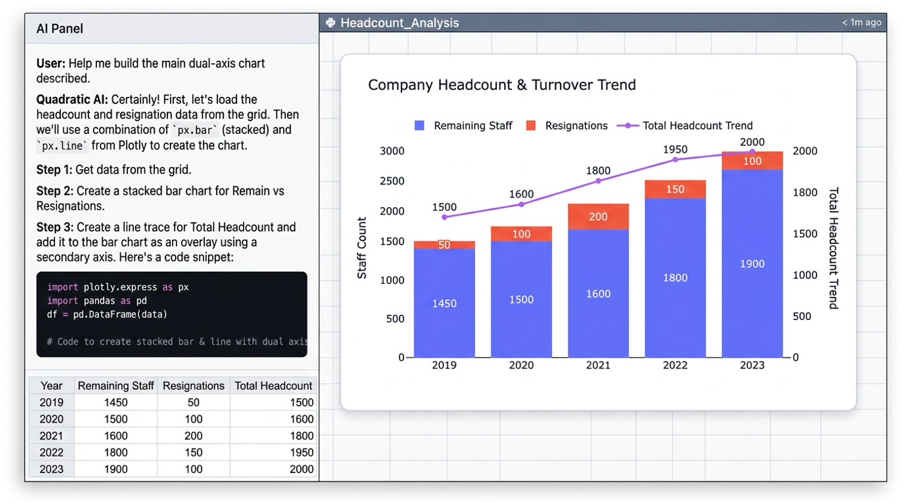
Task: Click the User message in AI Panel
Action: point(151,71)
